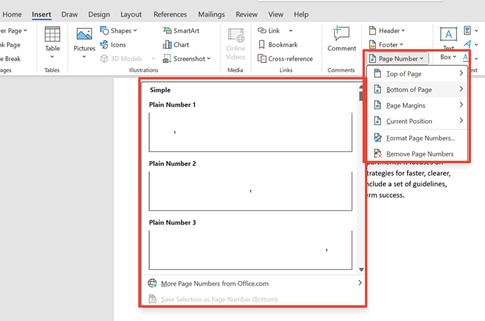Click Remove Page Numbers

(420, 154)
